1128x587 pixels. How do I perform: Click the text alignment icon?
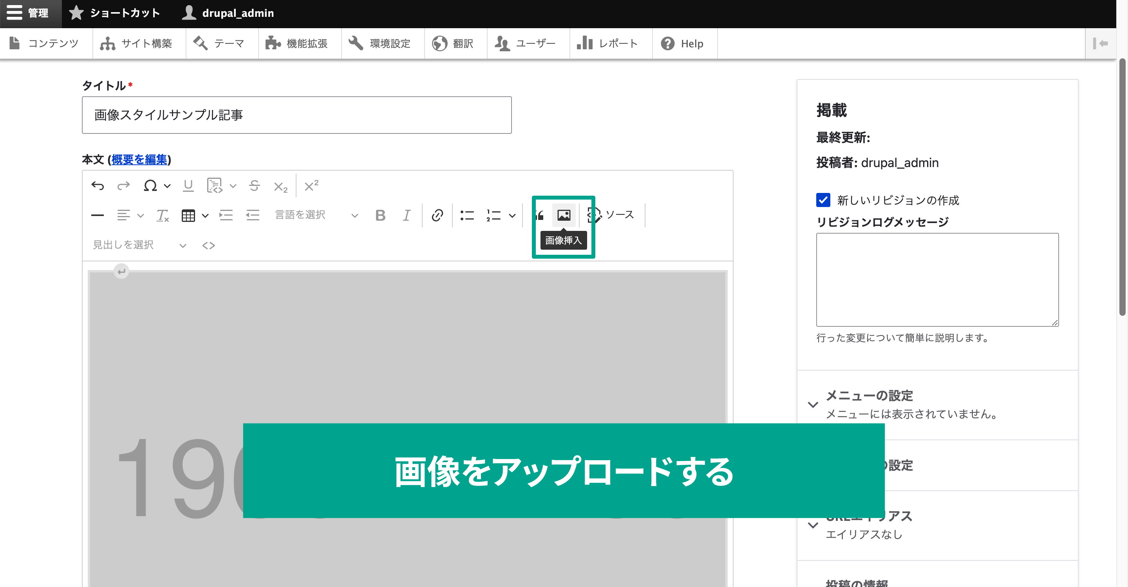[123, 215]
